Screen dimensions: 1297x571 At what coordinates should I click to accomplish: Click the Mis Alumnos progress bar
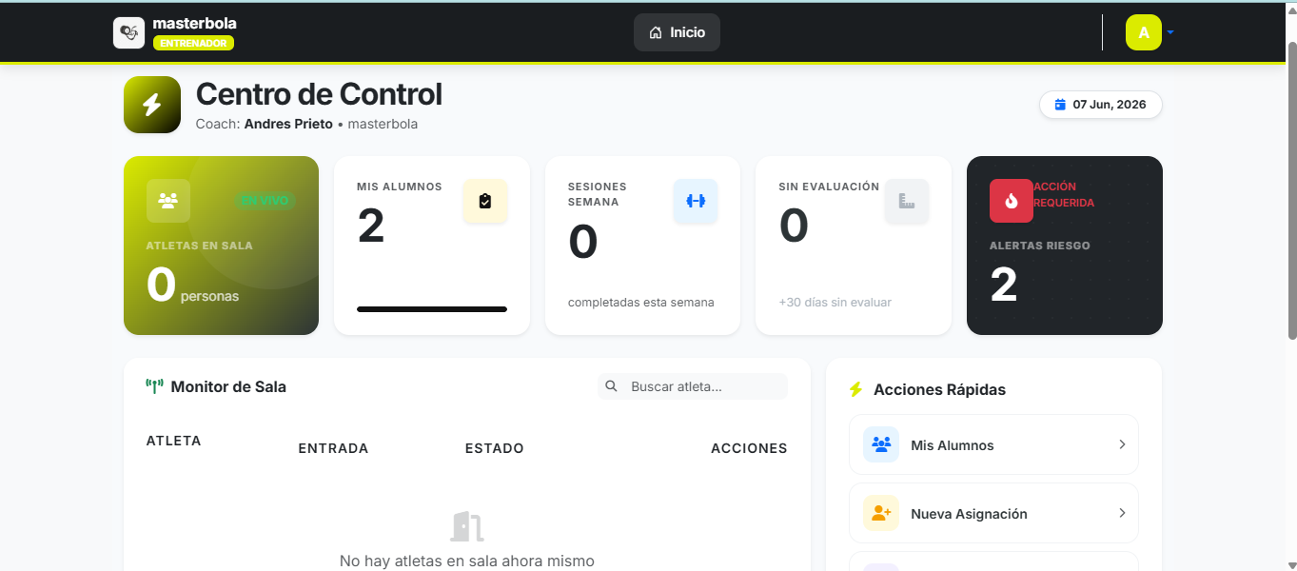click(x=432, y=309)
